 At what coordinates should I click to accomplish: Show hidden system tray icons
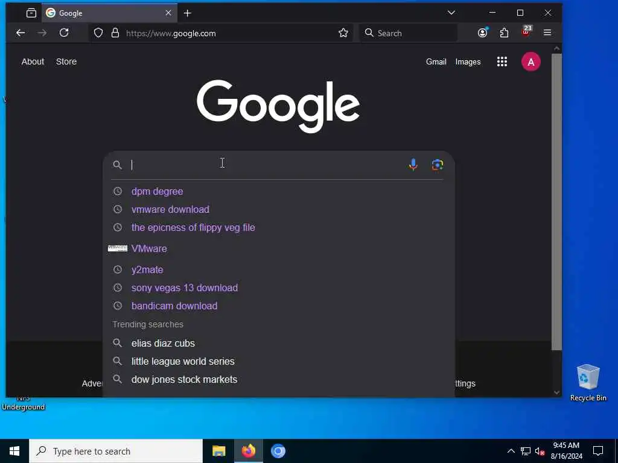pos(511,451)
